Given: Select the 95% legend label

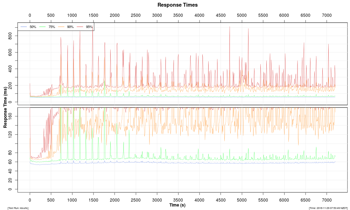Looking at the screenshot, I should (x=89, y=27).
